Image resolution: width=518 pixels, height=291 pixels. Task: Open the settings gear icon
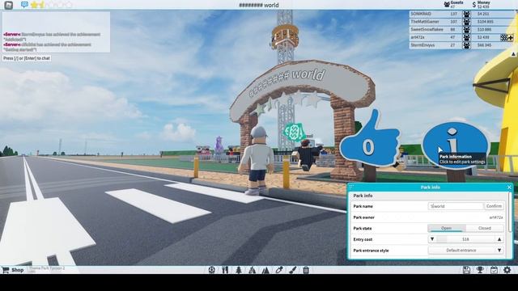point(507,270)
